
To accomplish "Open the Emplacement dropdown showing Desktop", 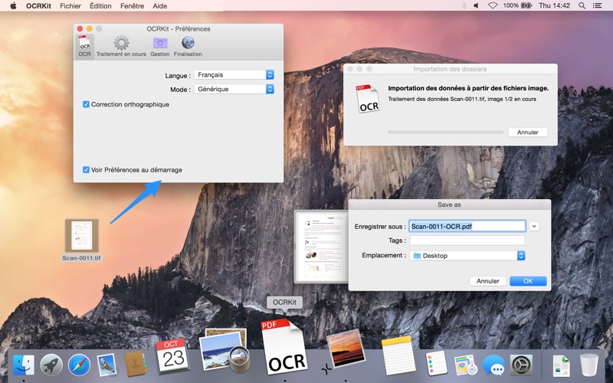I will tap(467, 256).
